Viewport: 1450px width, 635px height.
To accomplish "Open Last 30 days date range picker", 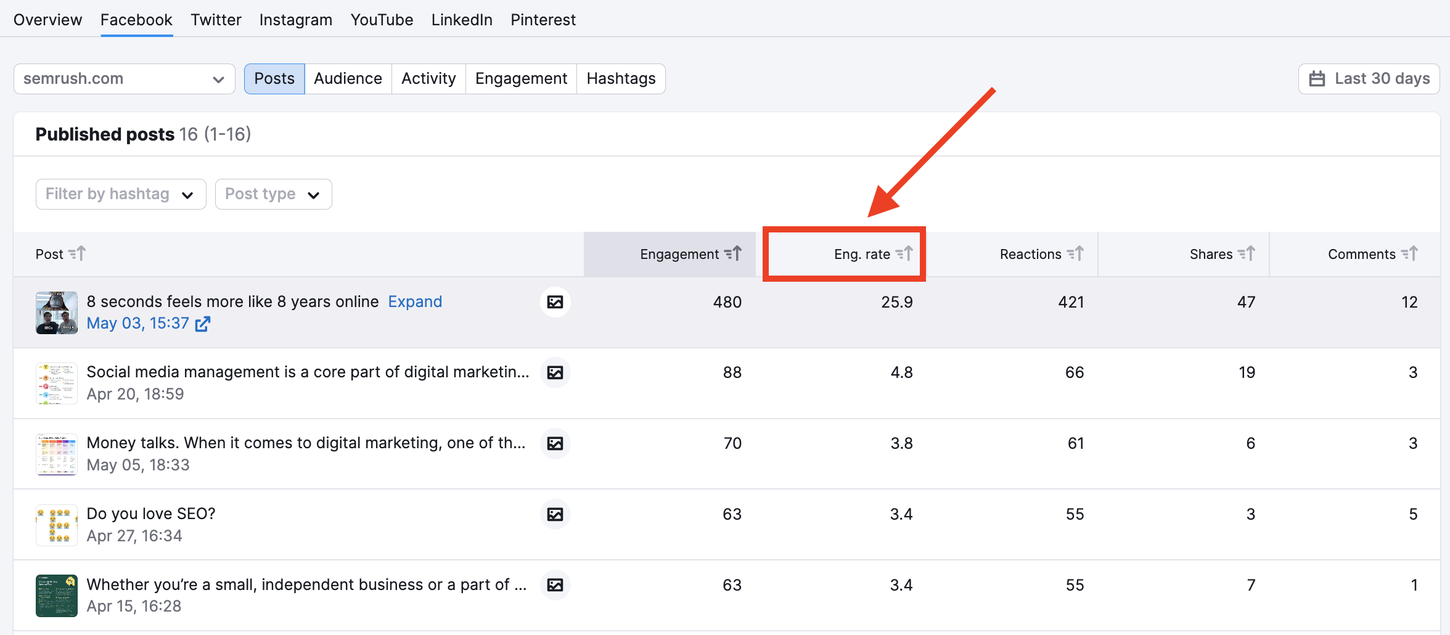I will (x=1369, y=79).
